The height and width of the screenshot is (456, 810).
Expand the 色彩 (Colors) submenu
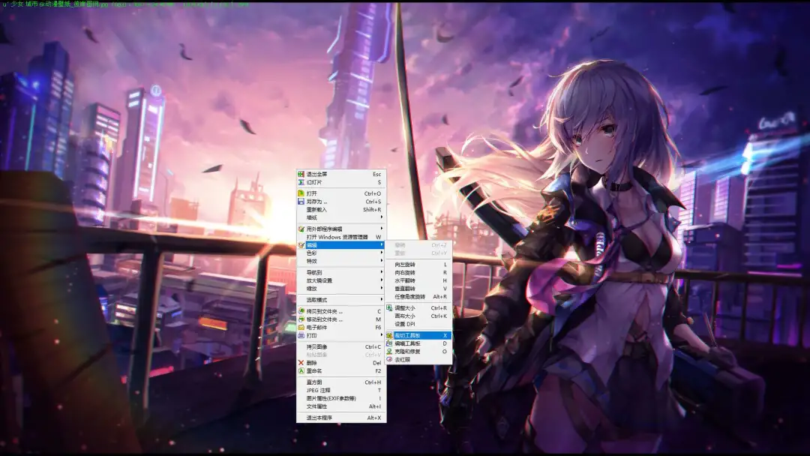(341, 253)
